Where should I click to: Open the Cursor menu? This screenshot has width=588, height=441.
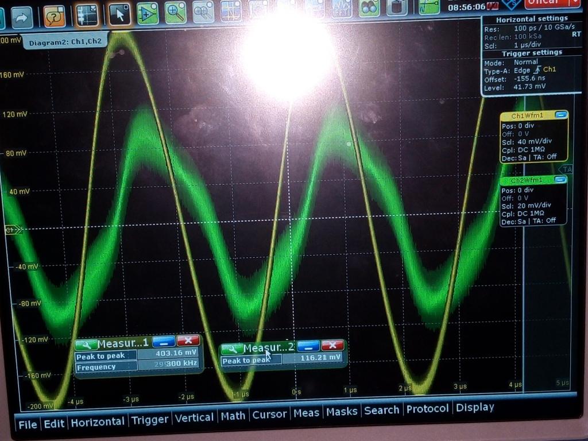coord(269,414)
